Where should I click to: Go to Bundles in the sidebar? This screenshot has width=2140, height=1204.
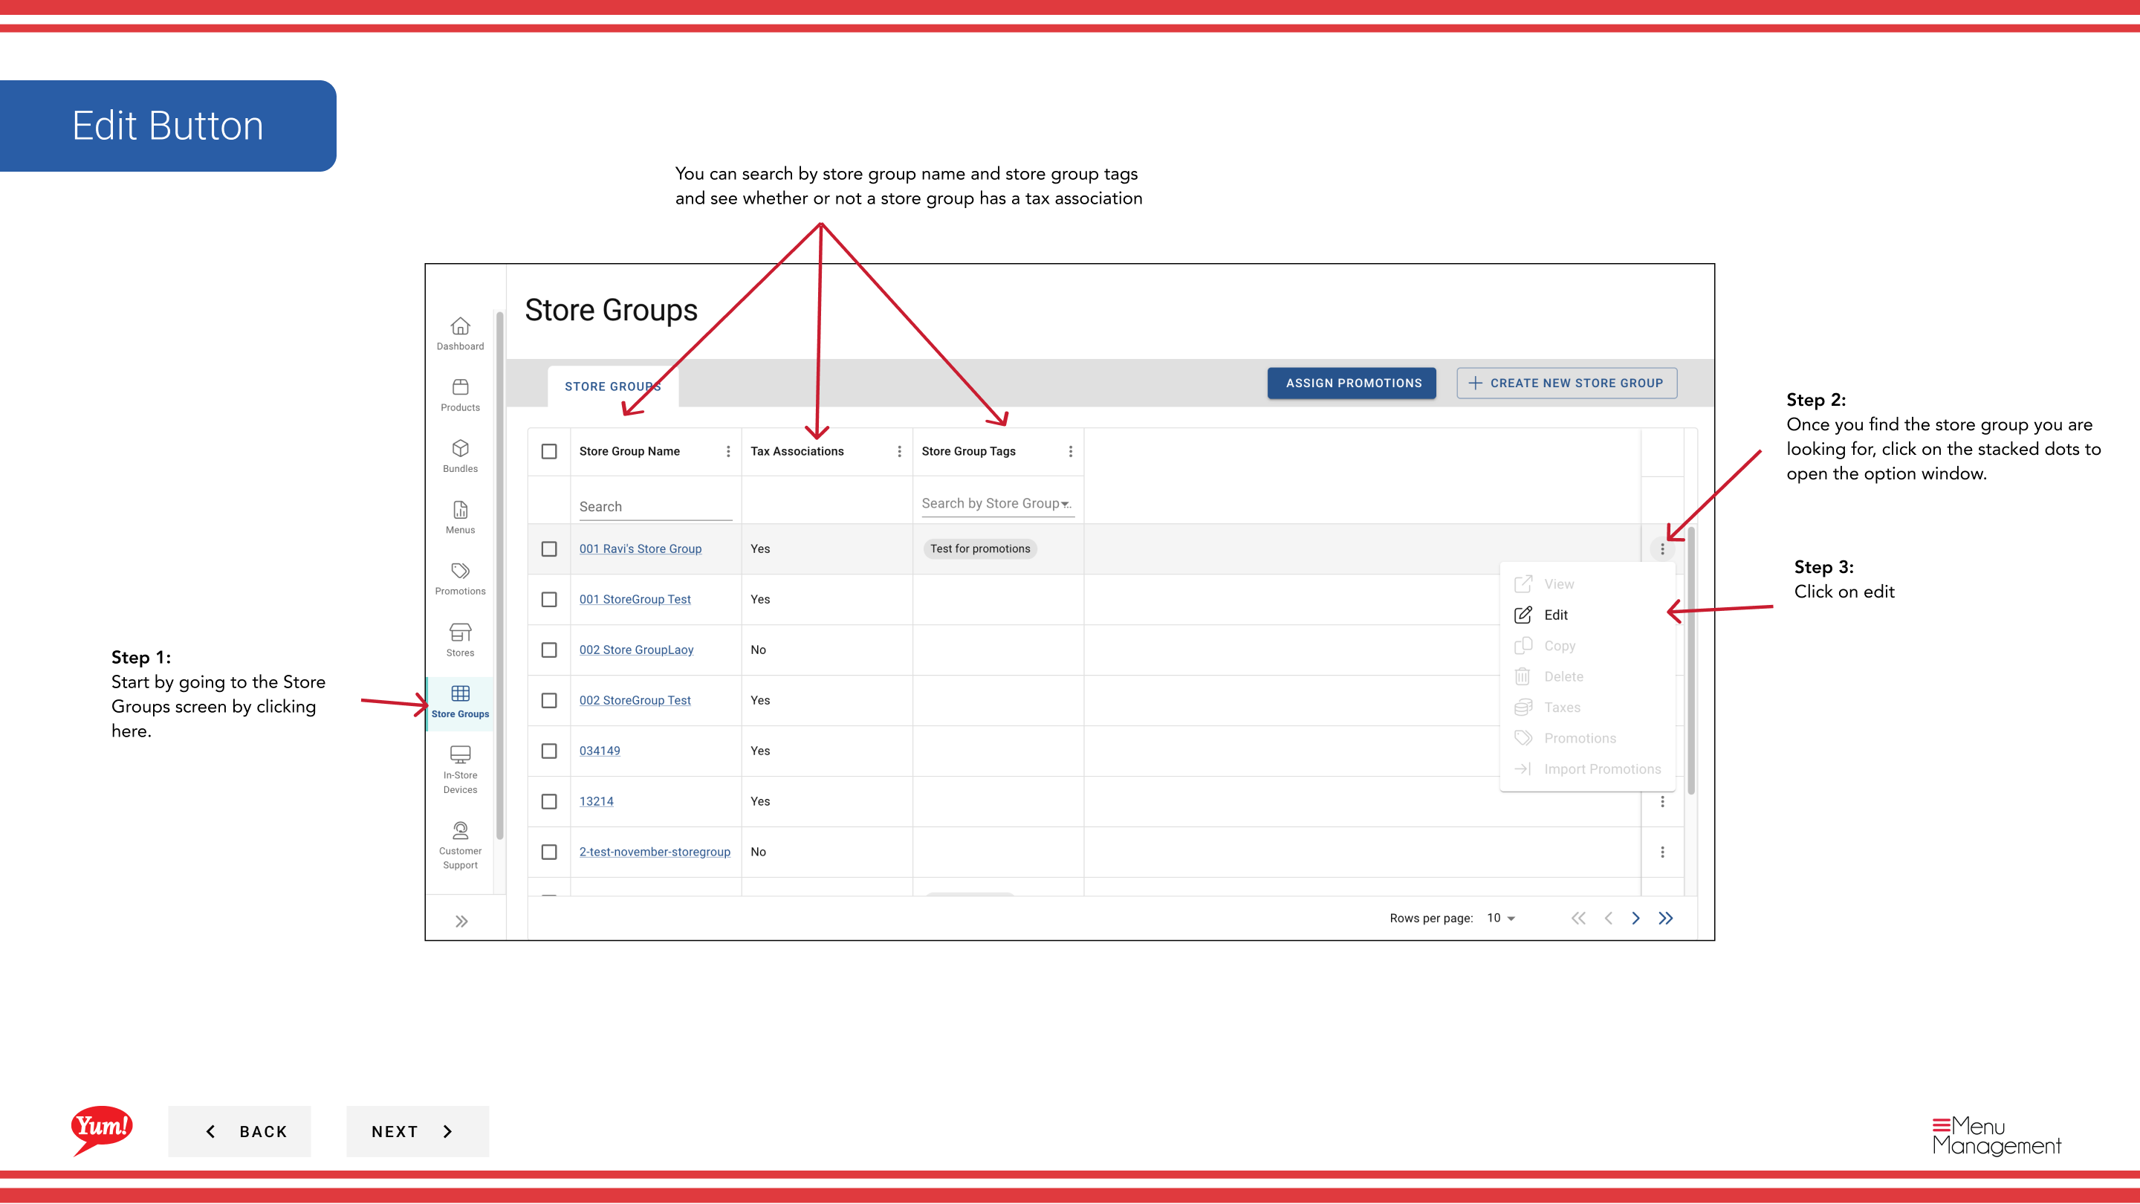click(460, 456)
